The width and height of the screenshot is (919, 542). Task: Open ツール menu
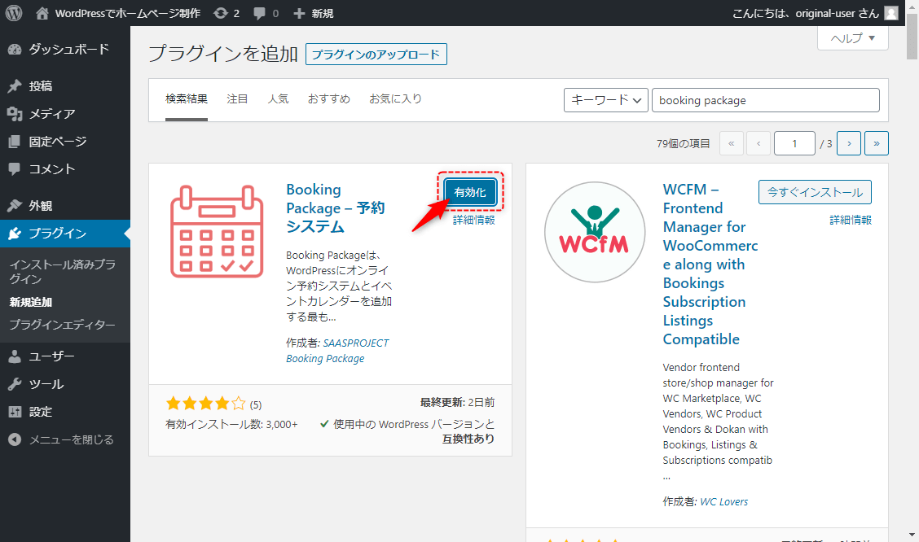(65, 384)
